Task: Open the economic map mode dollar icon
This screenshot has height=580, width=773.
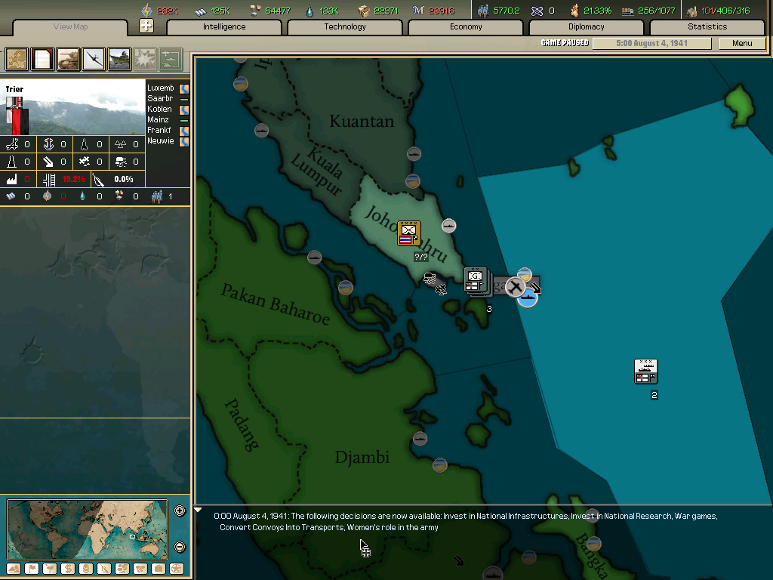Action: (69, 569)
